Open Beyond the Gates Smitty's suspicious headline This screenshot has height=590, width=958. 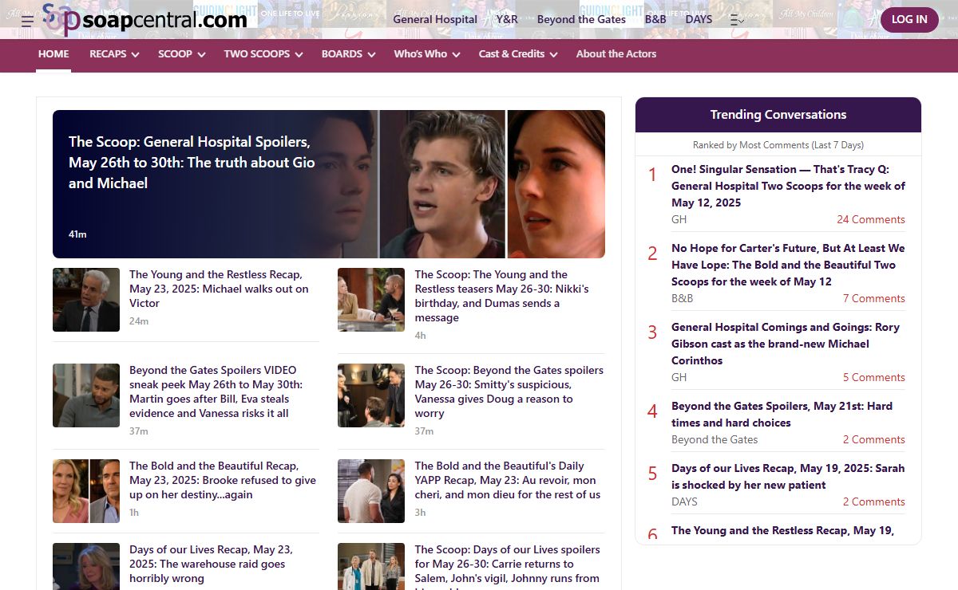[509, 391]
